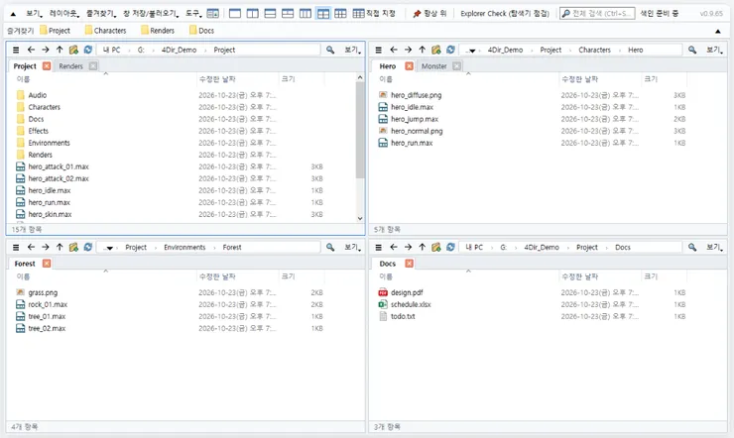Open Project favorite folder shortcut

tap(55, 31)
